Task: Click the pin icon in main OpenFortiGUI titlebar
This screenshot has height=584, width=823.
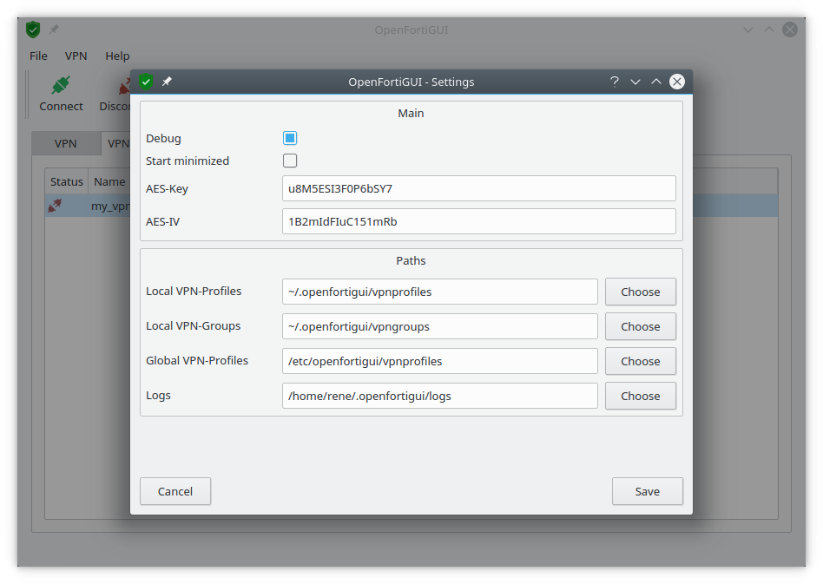Action: 54,30
